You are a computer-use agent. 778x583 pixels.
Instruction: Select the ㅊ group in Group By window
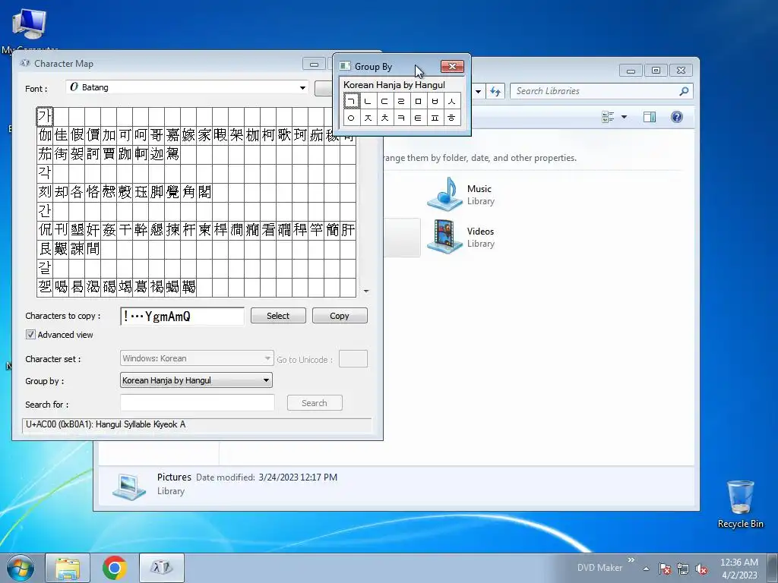point(384,118)
